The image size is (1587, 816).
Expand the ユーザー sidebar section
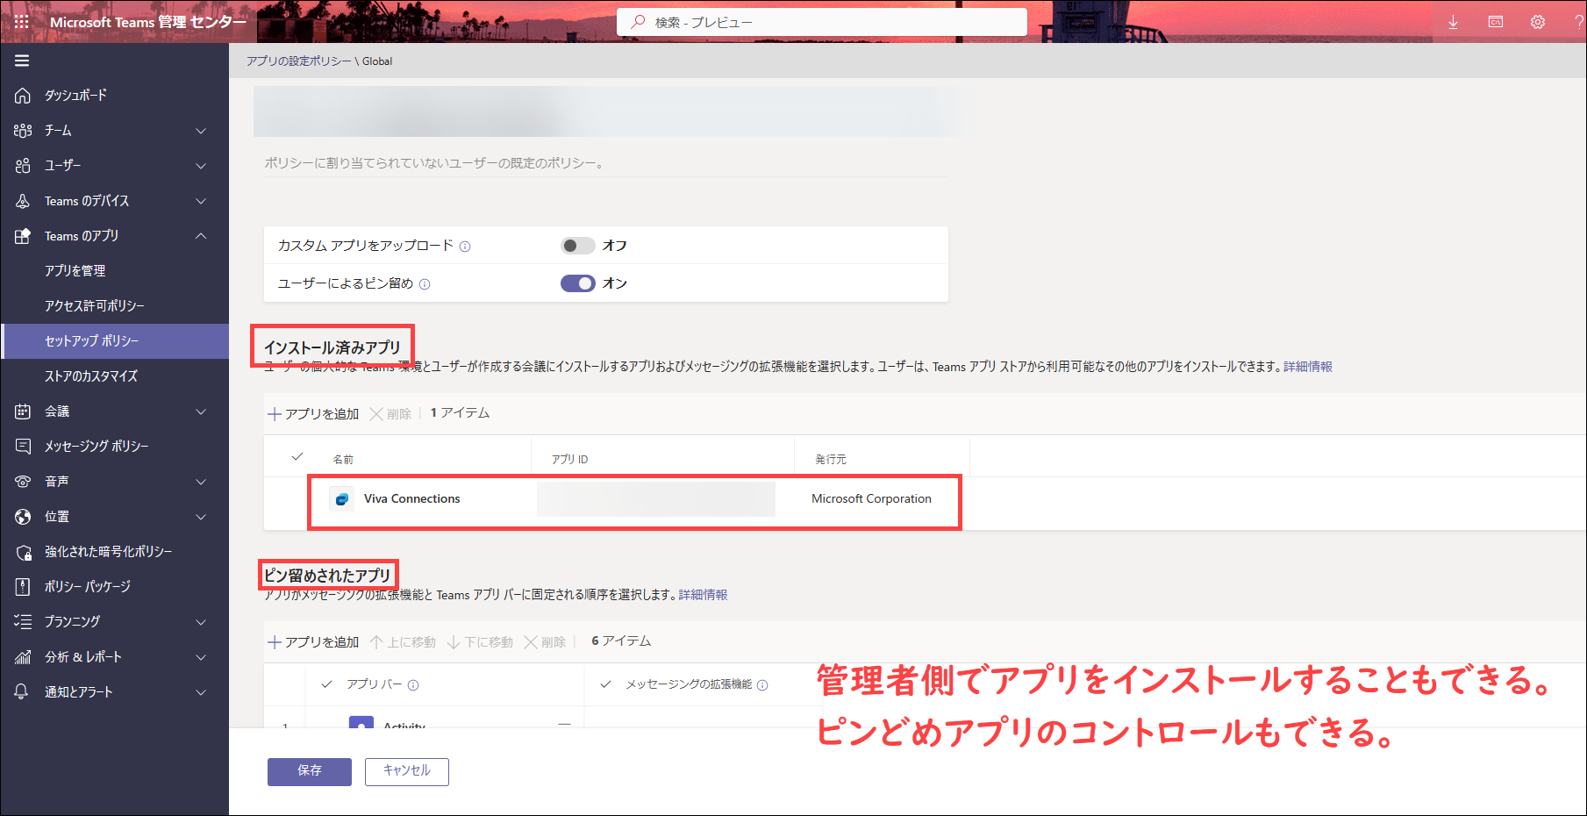coord(201,166)
